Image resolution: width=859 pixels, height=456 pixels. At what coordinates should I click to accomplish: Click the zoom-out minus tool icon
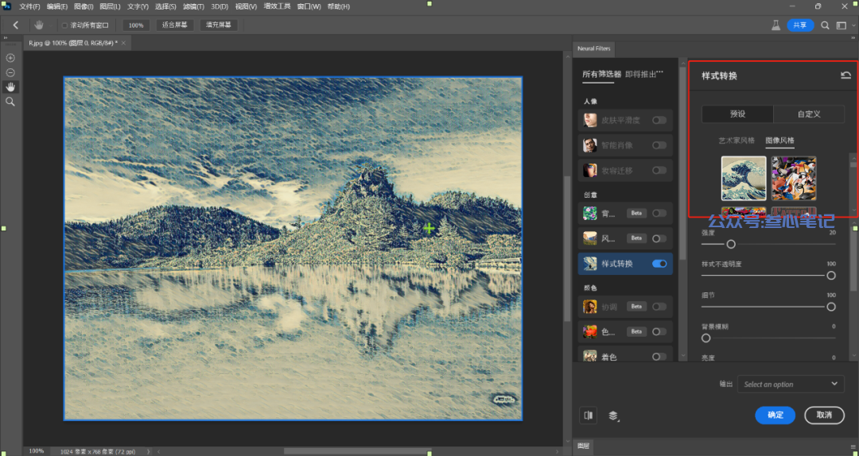click(x=10, y=73)
